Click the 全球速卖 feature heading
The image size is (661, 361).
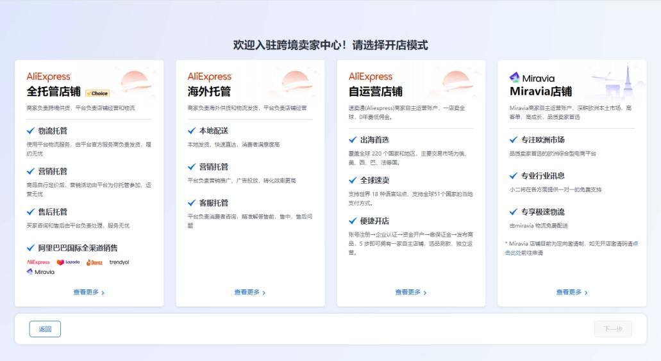(375, 180)
